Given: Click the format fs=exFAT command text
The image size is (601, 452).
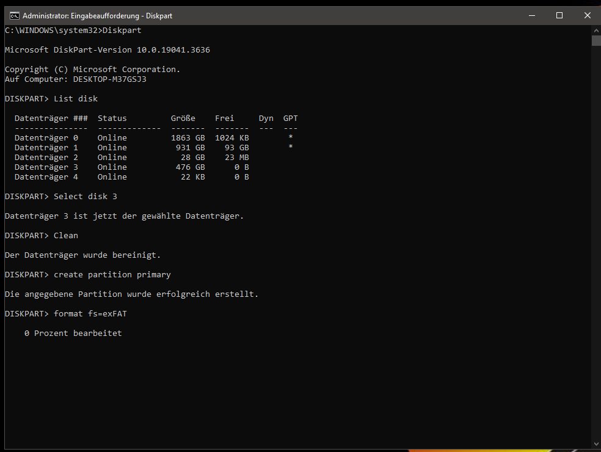Looking at the screenshot, I should (90, 313).
